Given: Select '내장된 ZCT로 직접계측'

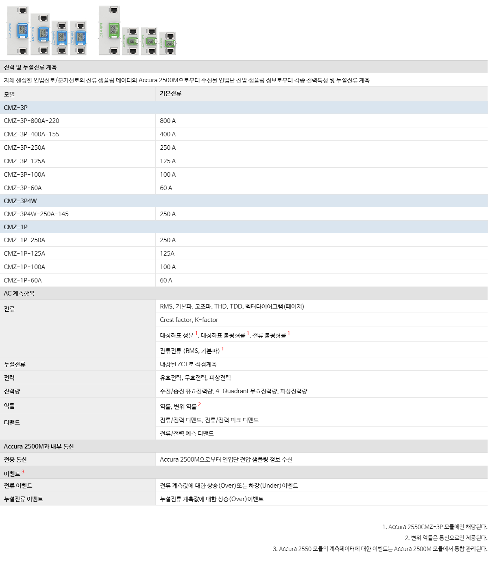Looking at the screenshot, I should click(x=188, y=364).
